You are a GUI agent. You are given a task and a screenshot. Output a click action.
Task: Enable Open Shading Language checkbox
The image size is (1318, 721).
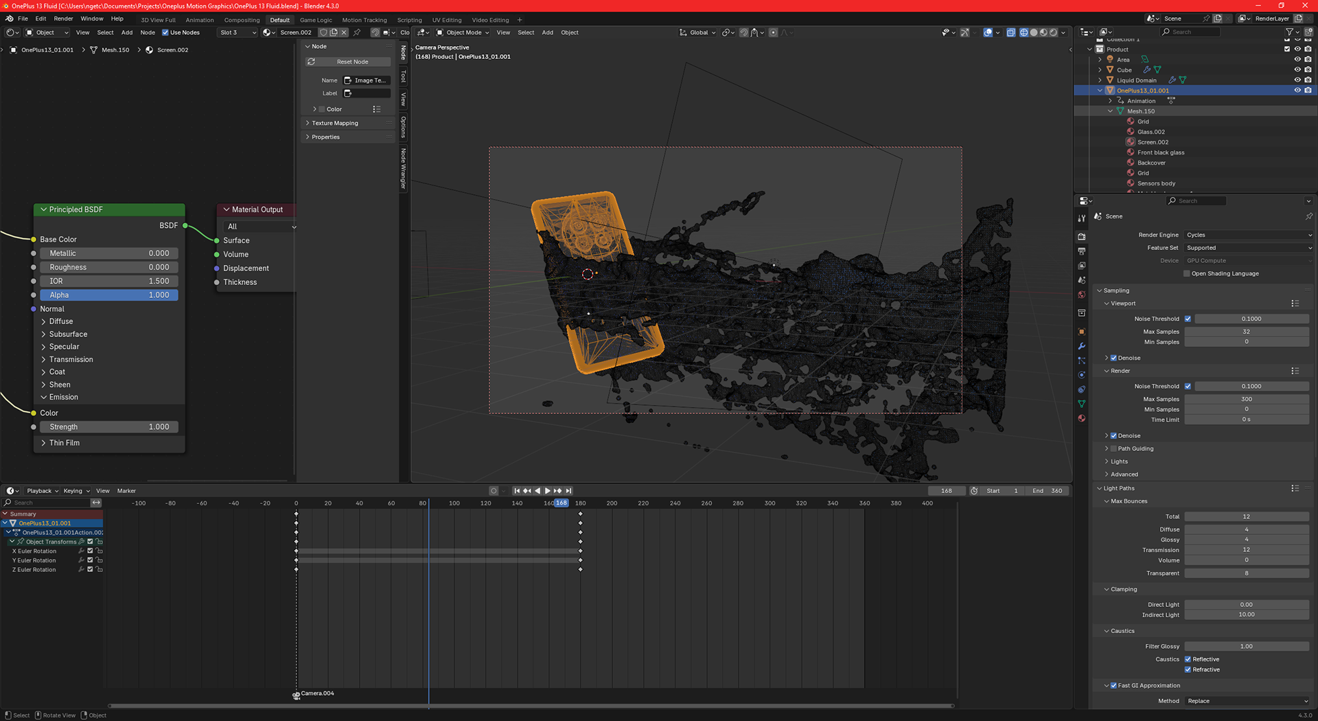[1187, 273]
